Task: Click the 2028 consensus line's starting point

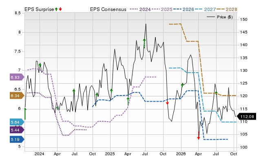Action: [169, 24]
